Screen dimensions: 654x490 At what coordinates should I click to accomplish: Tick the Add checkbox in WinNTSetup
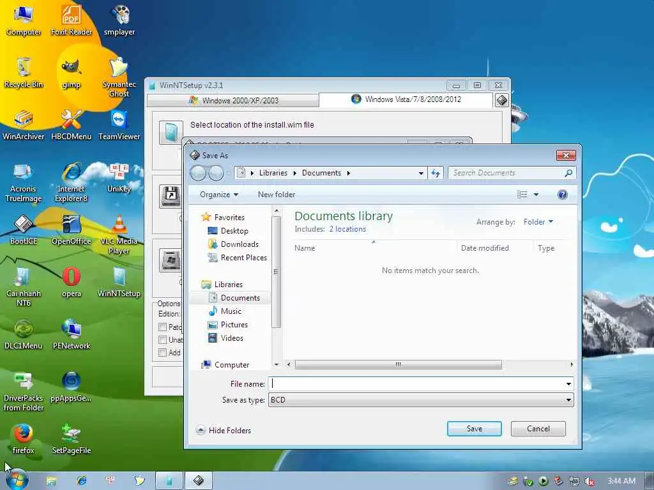[x=163, y=353]
